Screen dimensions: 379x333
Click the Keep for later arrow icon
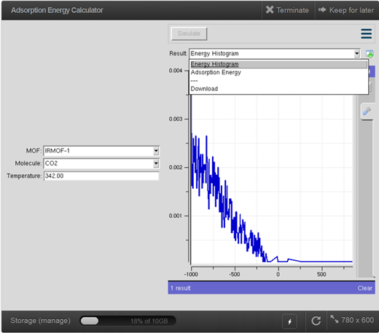[322, 9]
